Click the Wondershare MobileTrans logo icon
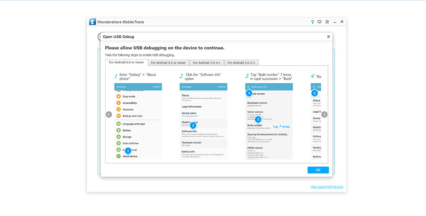 [x=92, y=22]
